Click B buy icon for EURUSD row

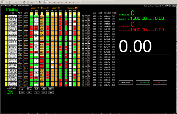click(x=83, y=52)
